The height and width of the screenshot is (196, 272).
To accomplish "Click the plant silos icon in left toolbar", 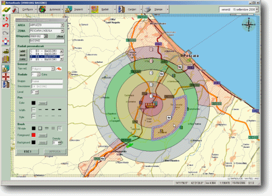I will 6,68.
